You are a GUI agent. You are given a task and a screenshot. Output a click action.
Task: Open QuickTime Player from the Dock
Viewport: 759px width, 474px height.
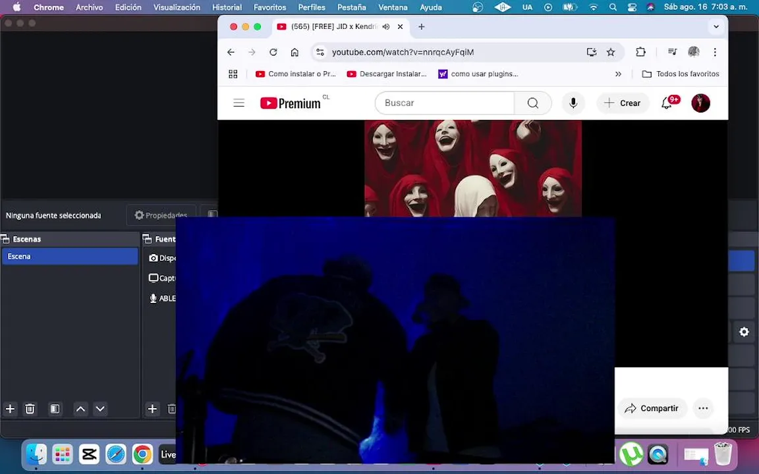click(x=658, y=454)
